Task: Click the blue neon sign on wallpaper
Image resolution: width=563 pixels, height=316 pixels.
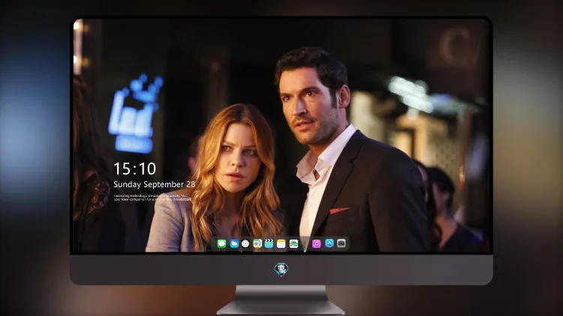Action: [135, 114]
